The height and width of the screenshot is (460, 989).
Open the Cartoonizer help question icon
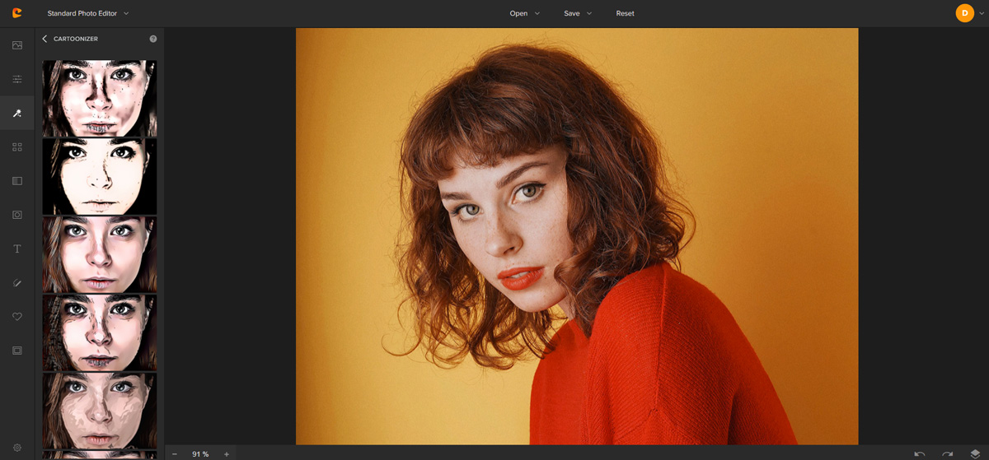(153, 39)
